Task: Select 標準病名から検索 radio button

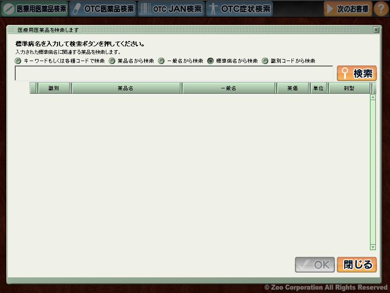Action: coord(211,61)
